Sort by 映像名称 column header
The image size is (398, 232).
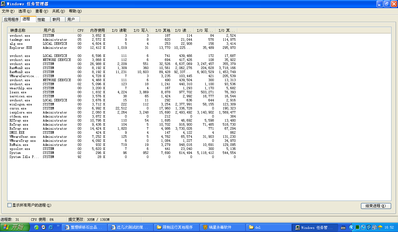tap(24, 30)
